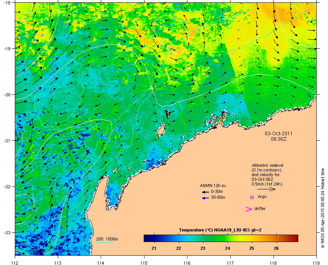Click the 0.5m/s velocity scale arrow

click(x=266, y=189)
